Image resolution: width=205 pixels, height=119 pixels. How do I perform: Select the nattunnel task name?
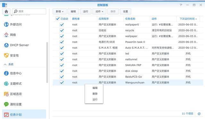click(x=131, y=59)
